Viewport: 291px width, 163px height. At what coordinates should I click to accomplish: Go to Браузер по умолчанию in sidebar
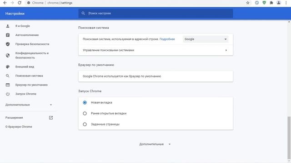31,85
